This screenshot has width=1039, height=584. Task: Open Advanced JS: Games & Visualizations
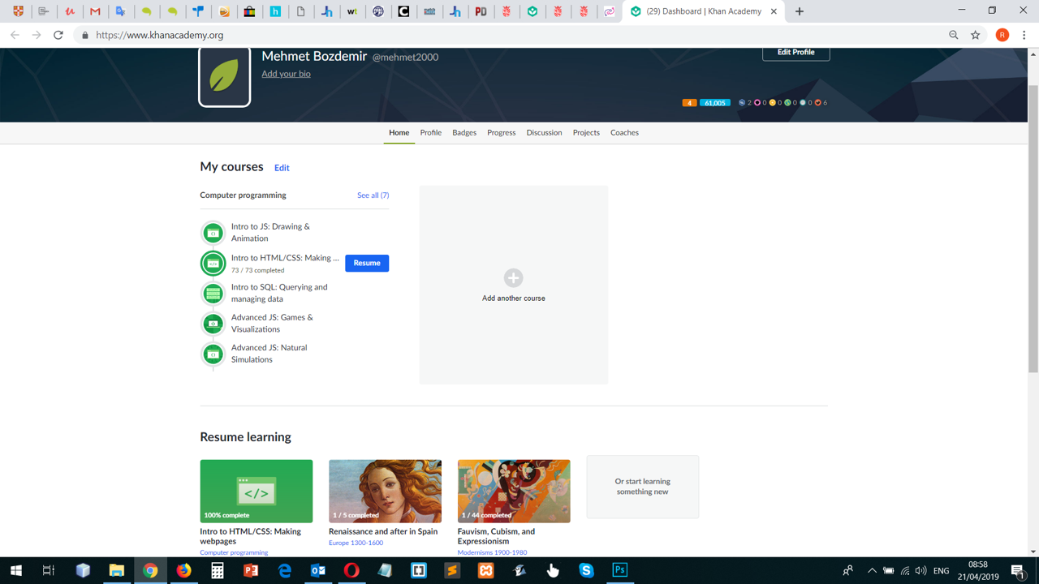pyautogui.click(x=272, y=323)
